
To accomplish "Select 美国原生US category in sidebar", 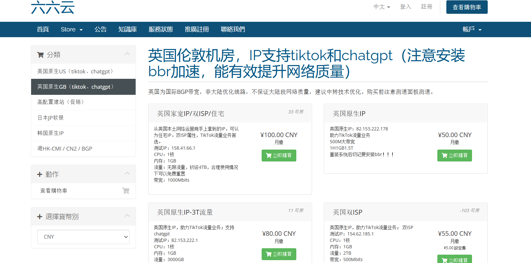I will click(x=75, y=71).
